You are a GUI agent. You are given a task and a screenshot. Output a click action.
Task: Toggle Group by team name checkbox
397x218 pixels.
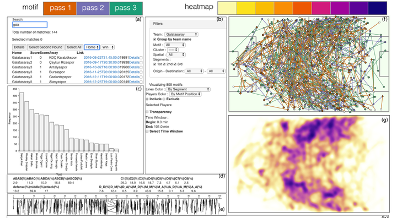[155, 39]
